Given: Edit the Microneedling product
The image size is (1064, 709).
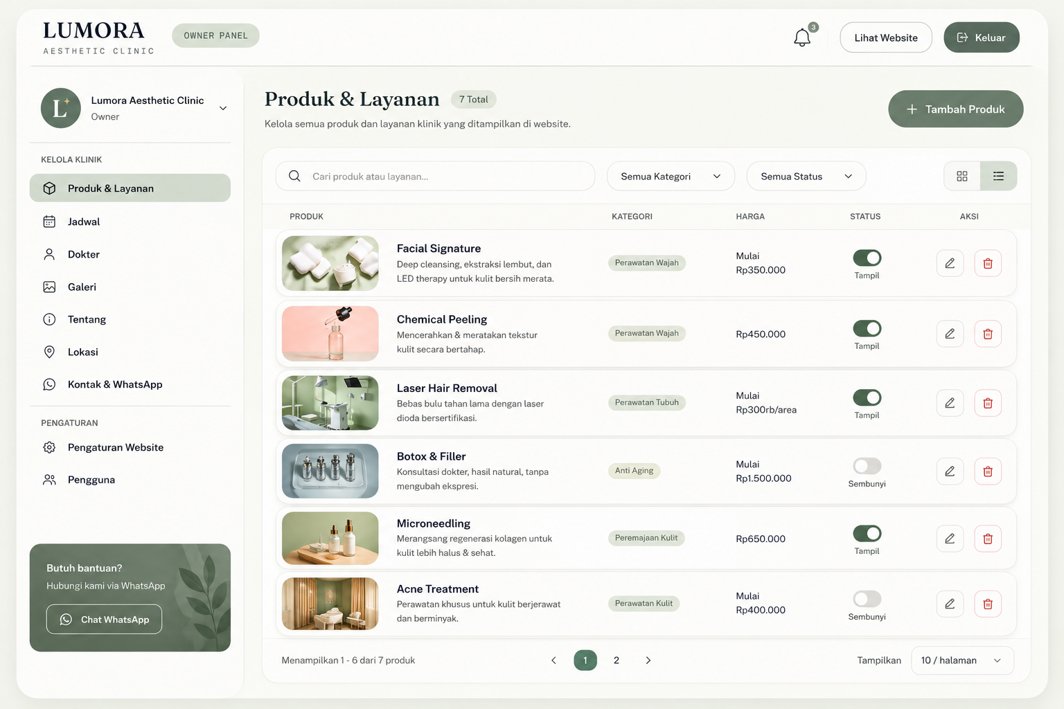Looking at the screenshot, I should click(950, 539).
